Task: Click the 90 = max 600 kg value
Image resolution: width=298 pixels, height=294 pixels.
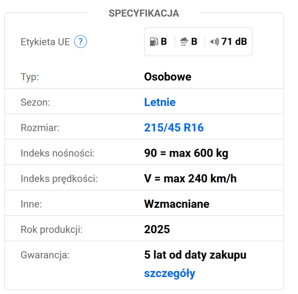Action: click(186, 153)
